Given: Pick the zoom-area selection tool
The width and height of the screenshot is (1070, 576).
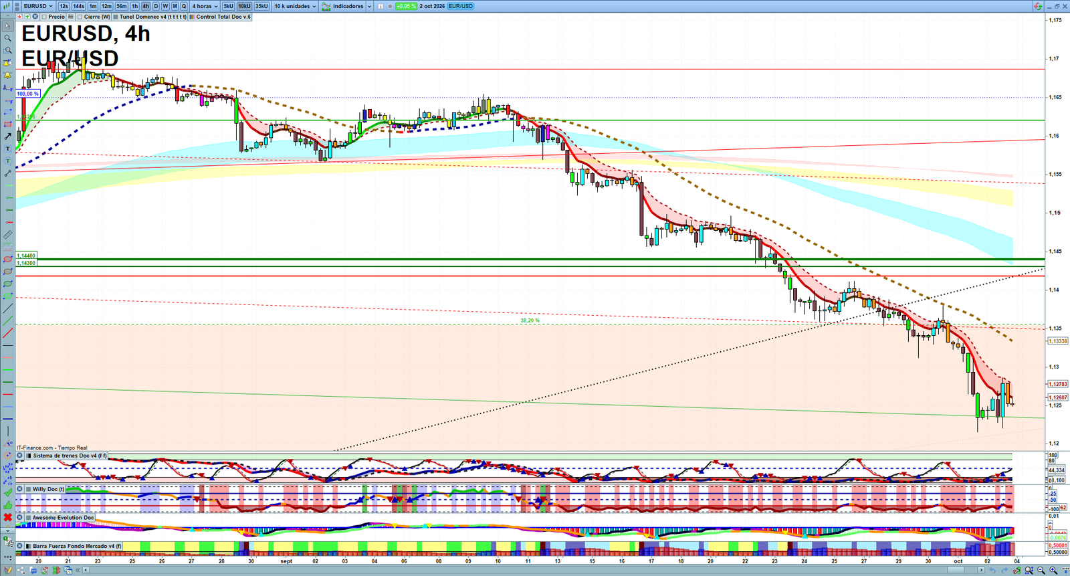Looking at the screenshot, I should click(8, 50).
